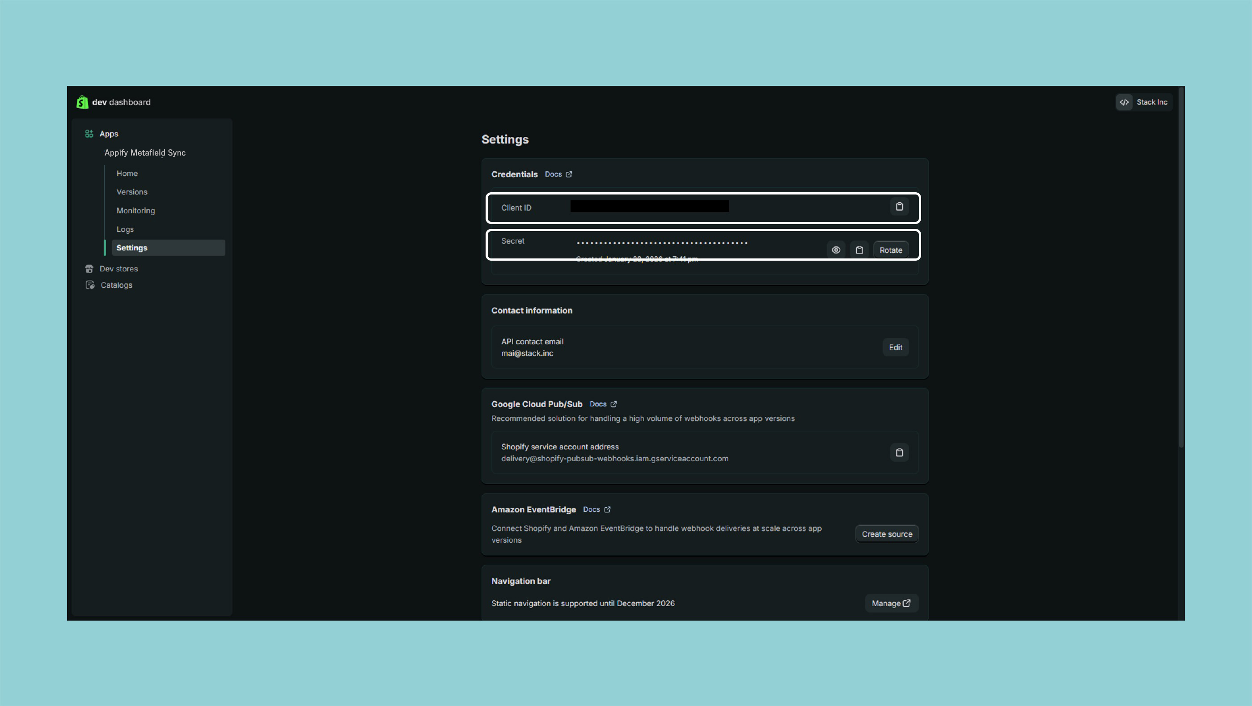Click the Dev stores storefront icon

(89, 269)
